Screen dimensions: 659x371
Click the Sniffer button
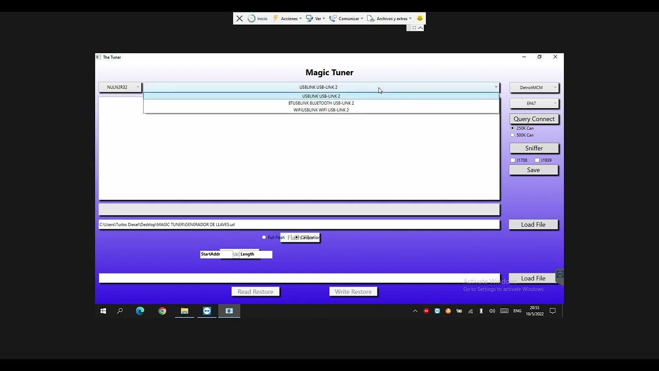534,148
